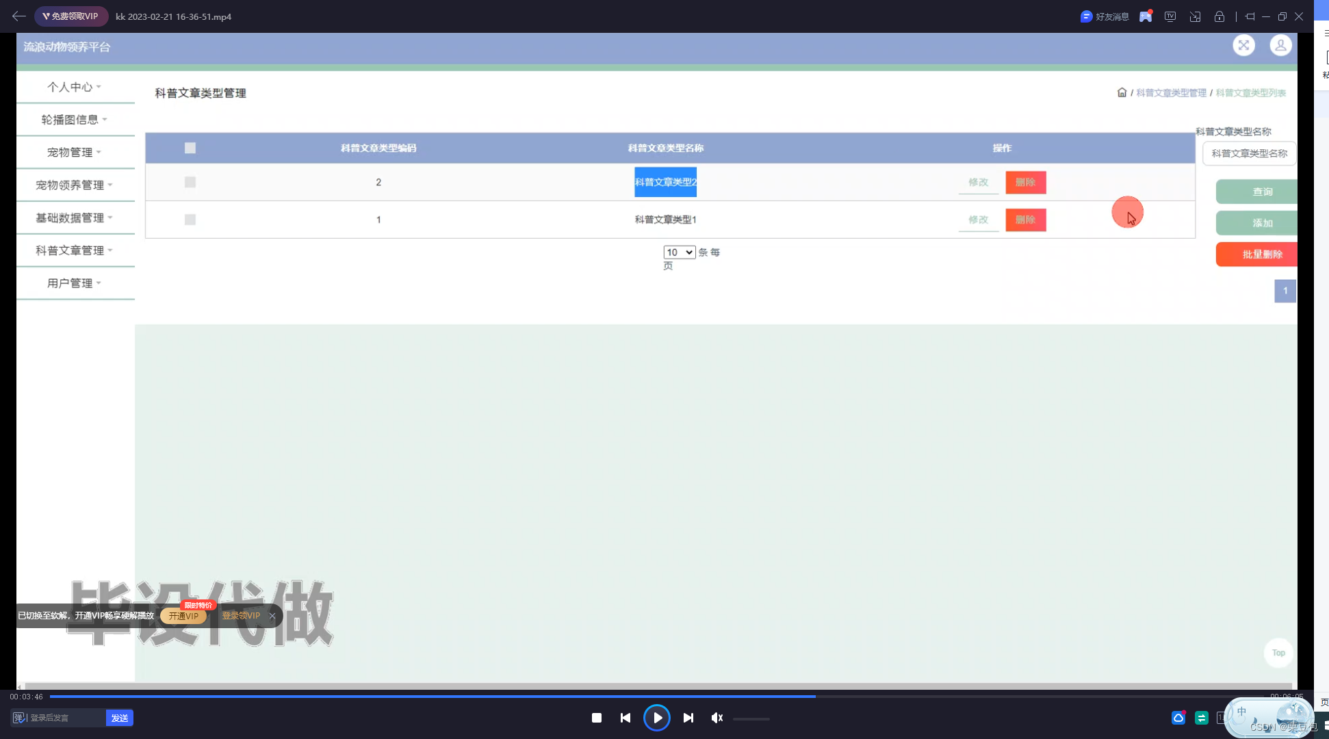Viewport: 1329px width, 739px height.
Task: Skip to the next video
Action: point(688,718)
